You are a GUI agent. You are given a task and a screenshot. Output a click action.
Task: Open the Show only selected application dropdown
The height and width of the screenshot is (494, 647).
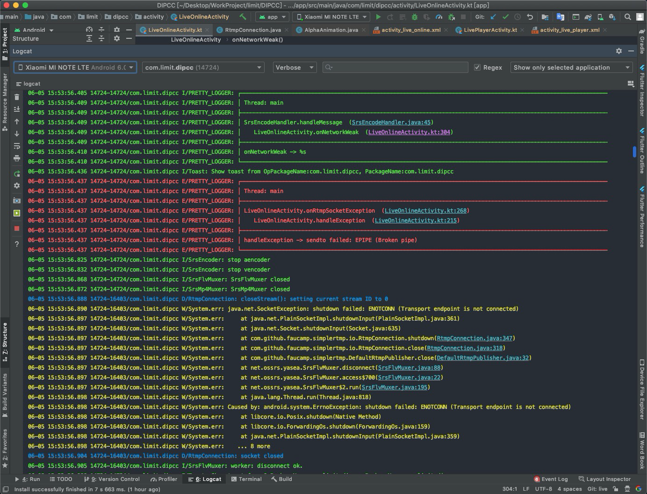coord(571,67)
